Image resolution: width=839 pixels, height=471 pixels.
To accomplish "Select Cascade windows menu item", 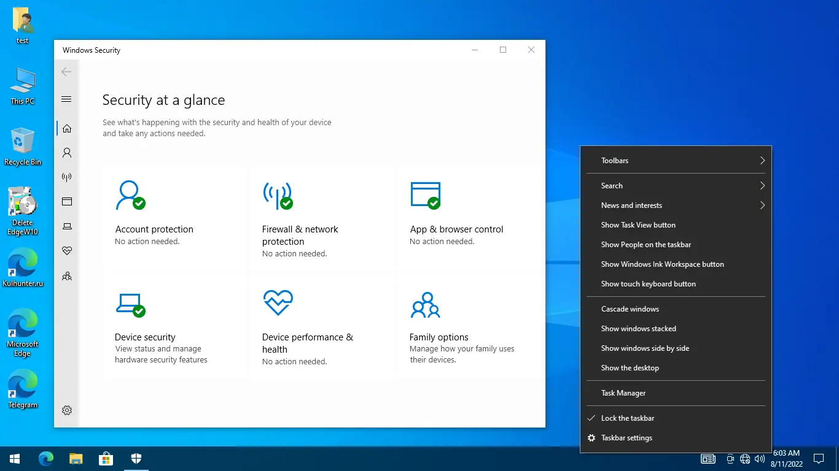I will click(x=630, y=308).
